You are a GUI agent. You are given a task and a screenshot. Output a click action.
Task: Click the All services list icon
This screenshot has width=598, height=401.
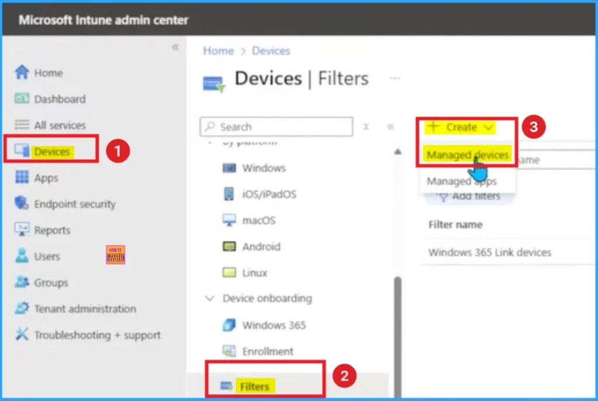coord(22,125)
